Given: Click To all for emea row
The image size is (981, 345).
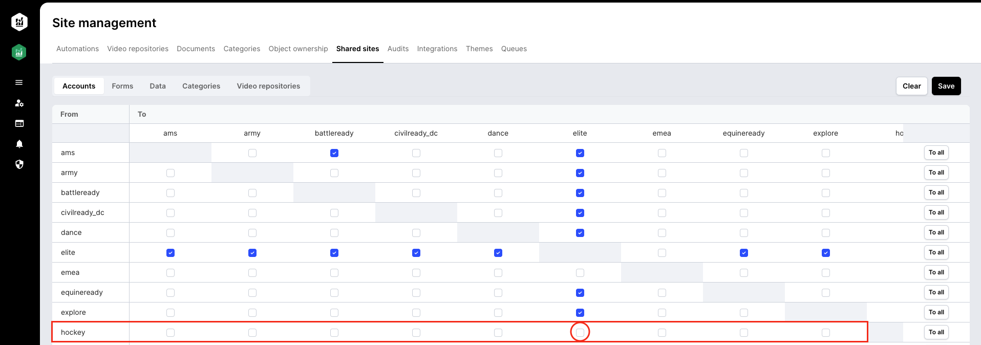Looking at the screenshot, I should [x=936, y=272].
